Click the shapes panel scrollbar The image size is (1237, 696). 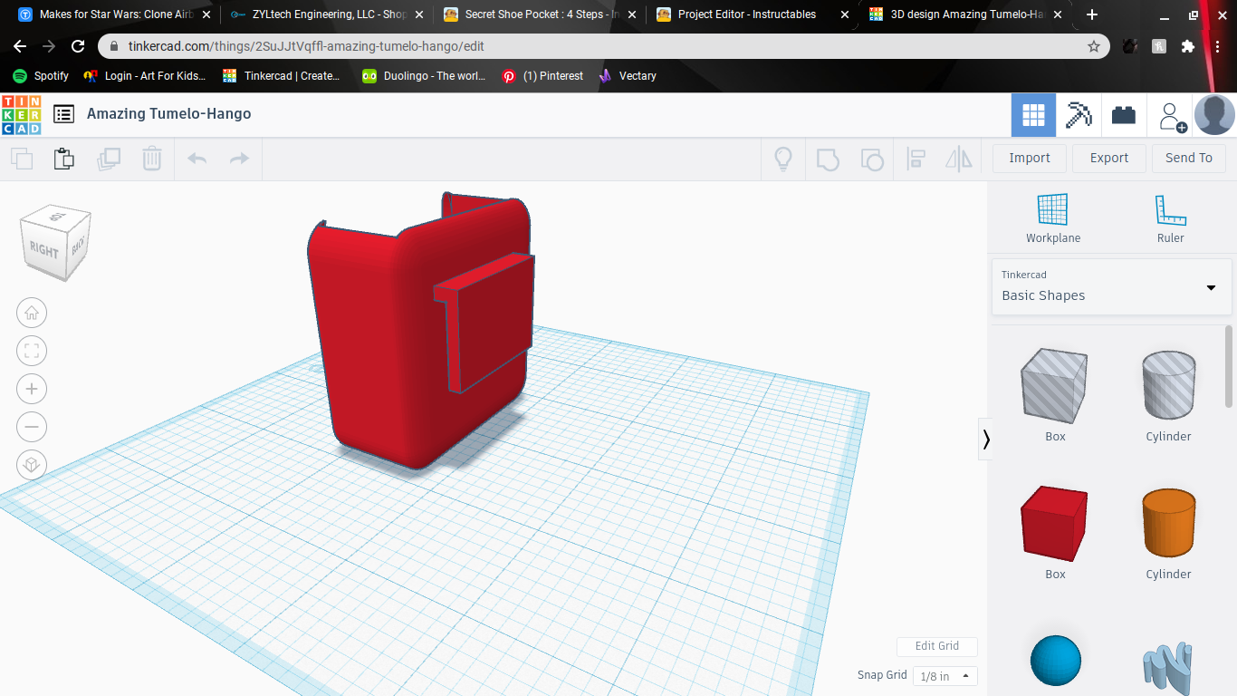[1229, 367]
